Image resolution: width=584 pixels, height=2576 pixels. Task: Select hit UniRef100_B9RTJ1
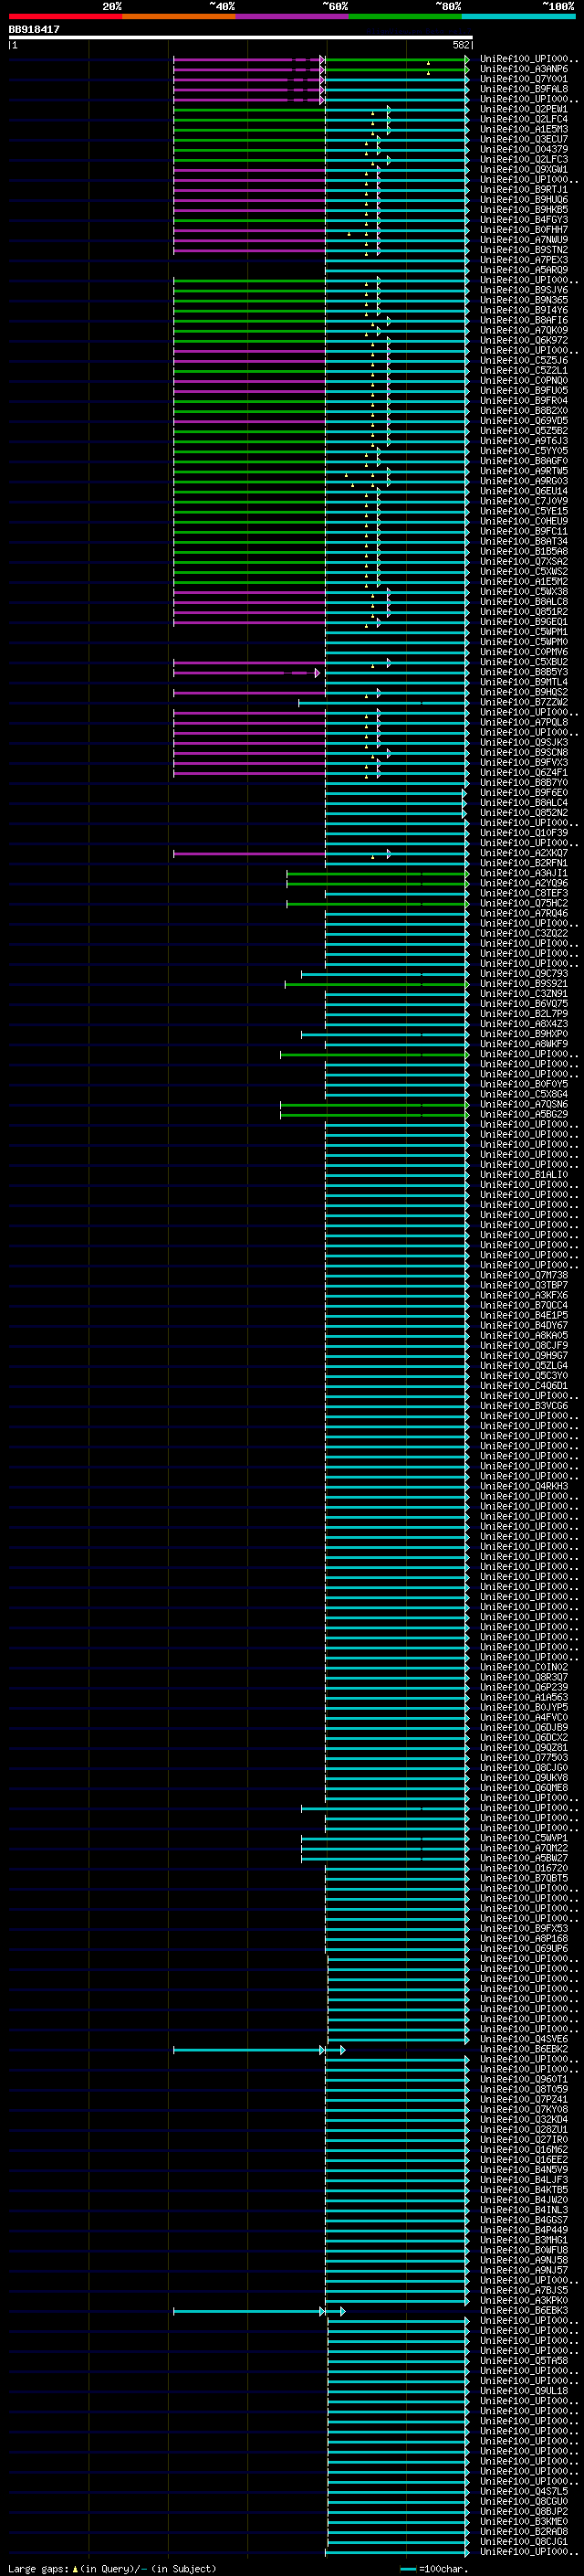coord(523,189)
